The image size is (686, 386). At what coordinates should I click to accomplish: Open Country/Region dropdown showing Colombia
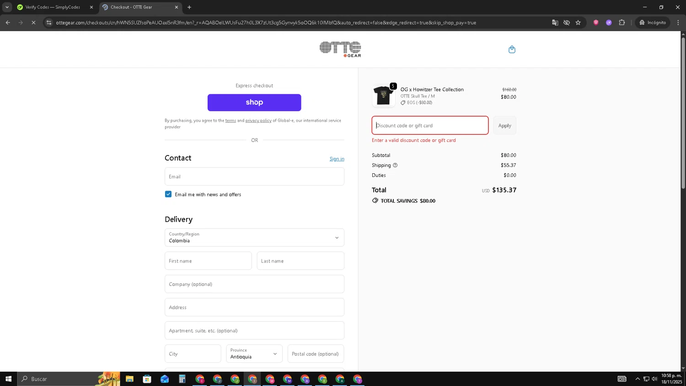pyautogui.click(x=254, y=237)
